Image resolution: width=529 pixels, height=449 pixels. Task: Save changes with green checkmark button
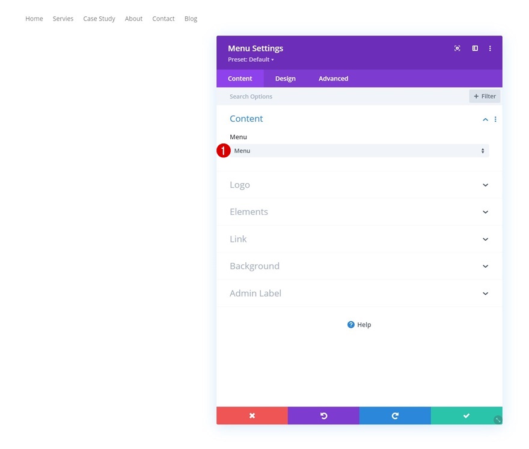pyautogui.click(x=466, y=415)
